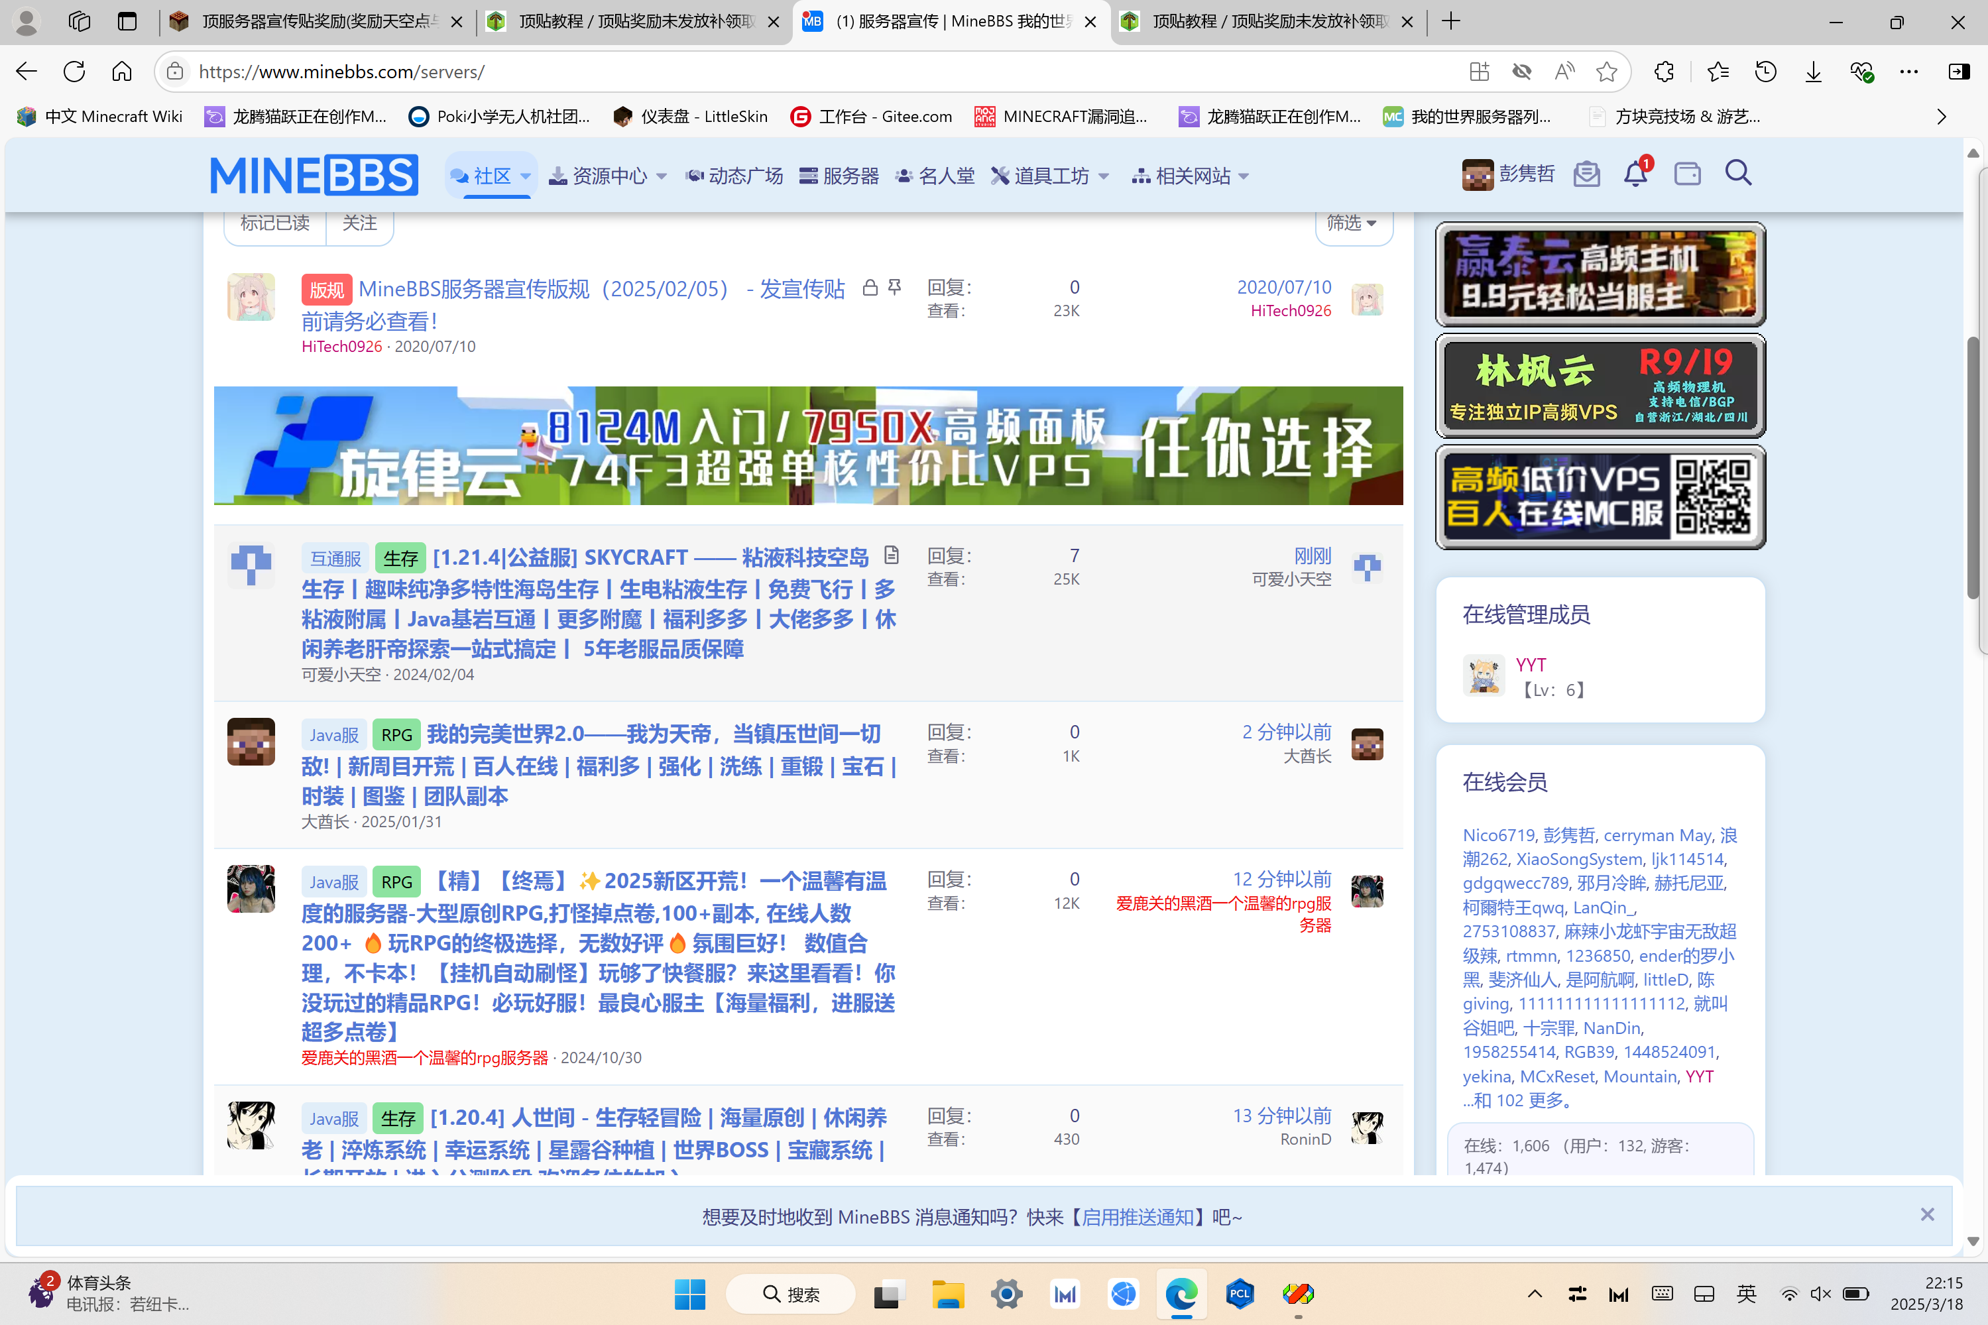Open new browser tab

(x=1450, y=22)
